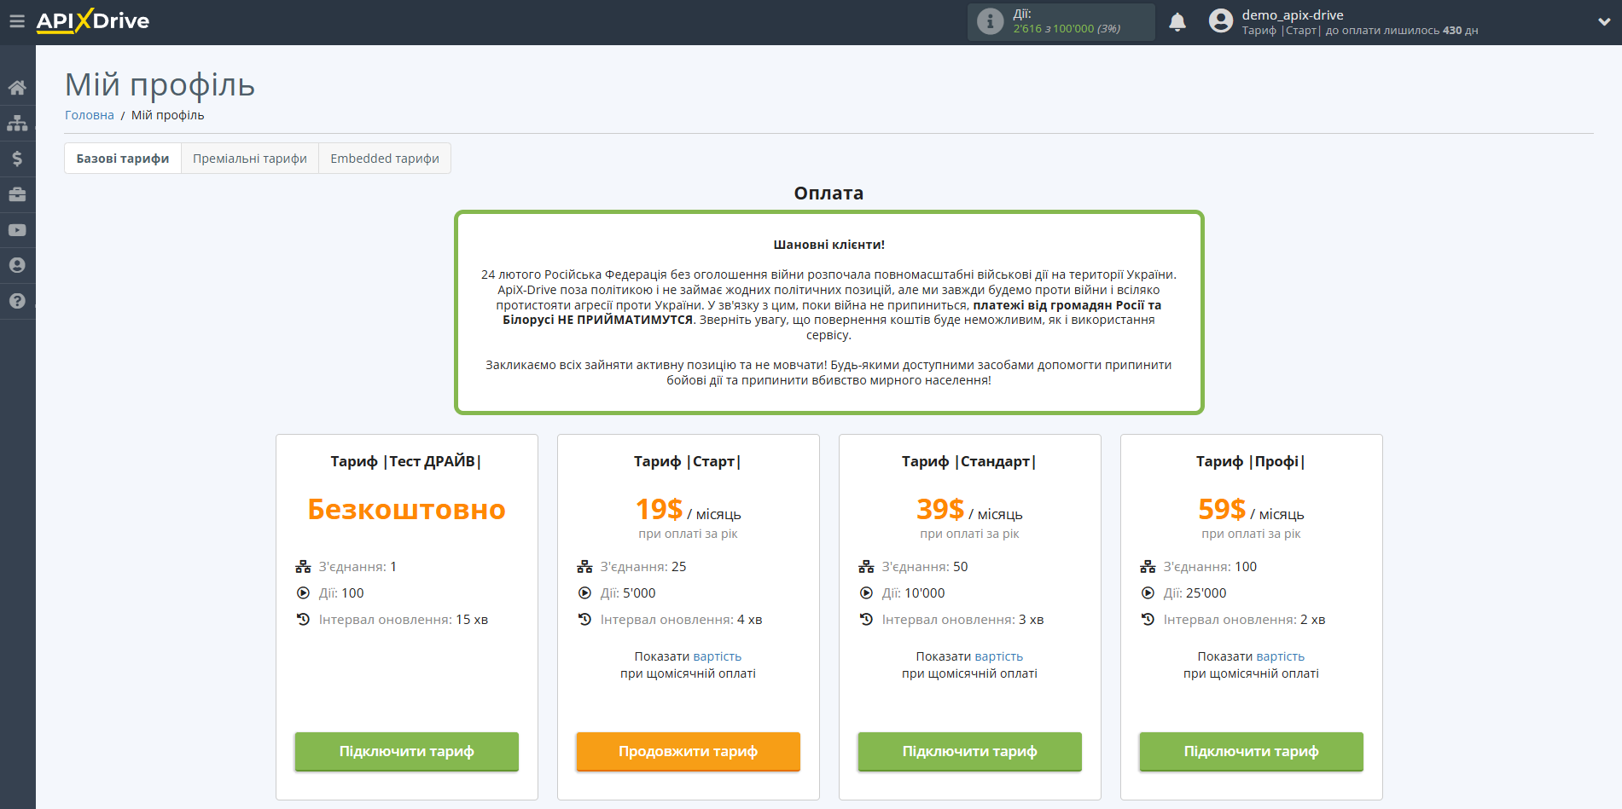Image resolution: width=1622 pixels, height=809 pixels.
Task: Click the ApiX-Drive logo
Action: [93, 21]
